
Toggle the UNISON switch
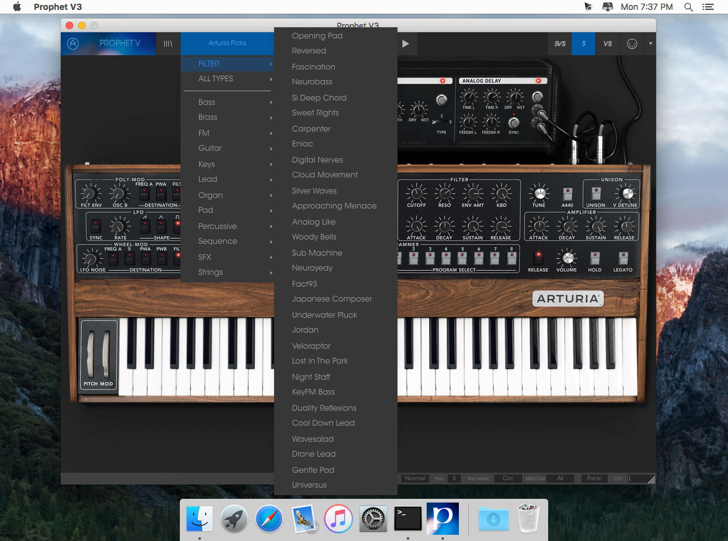click(x=596, y=193)
